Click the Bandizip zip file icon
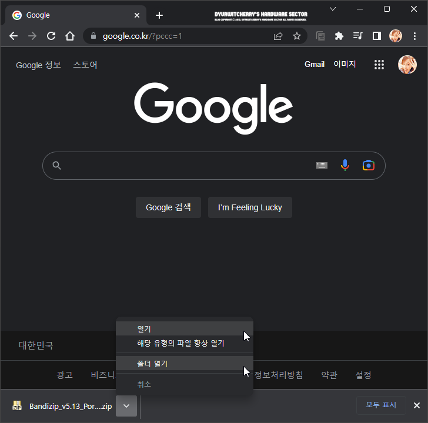 pos(17,405)
